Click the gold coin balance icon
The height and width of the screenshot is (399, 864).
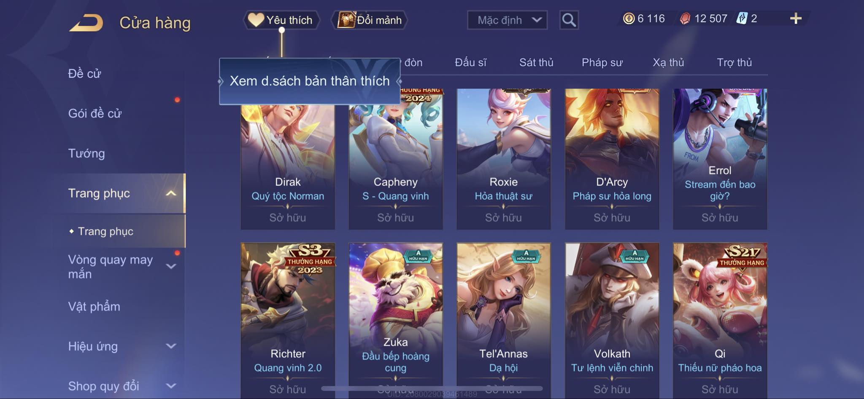tap(629, 19)
